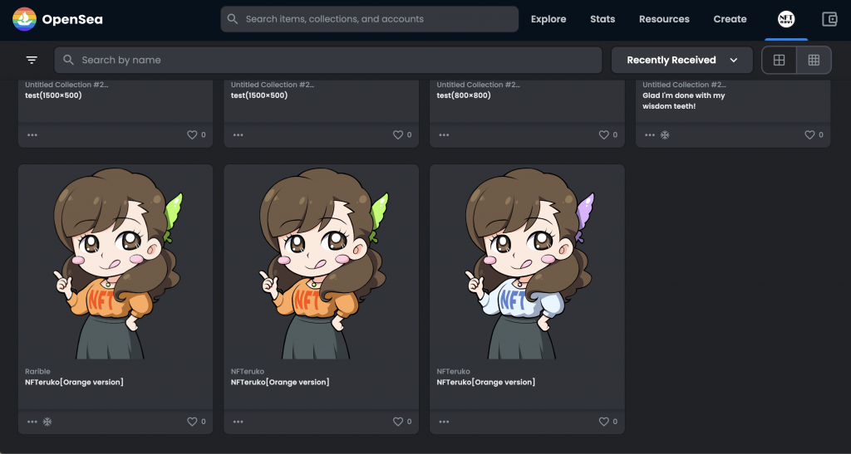
Task: Favorite the blue NFTeruko card heart
Action: [604, 422]
